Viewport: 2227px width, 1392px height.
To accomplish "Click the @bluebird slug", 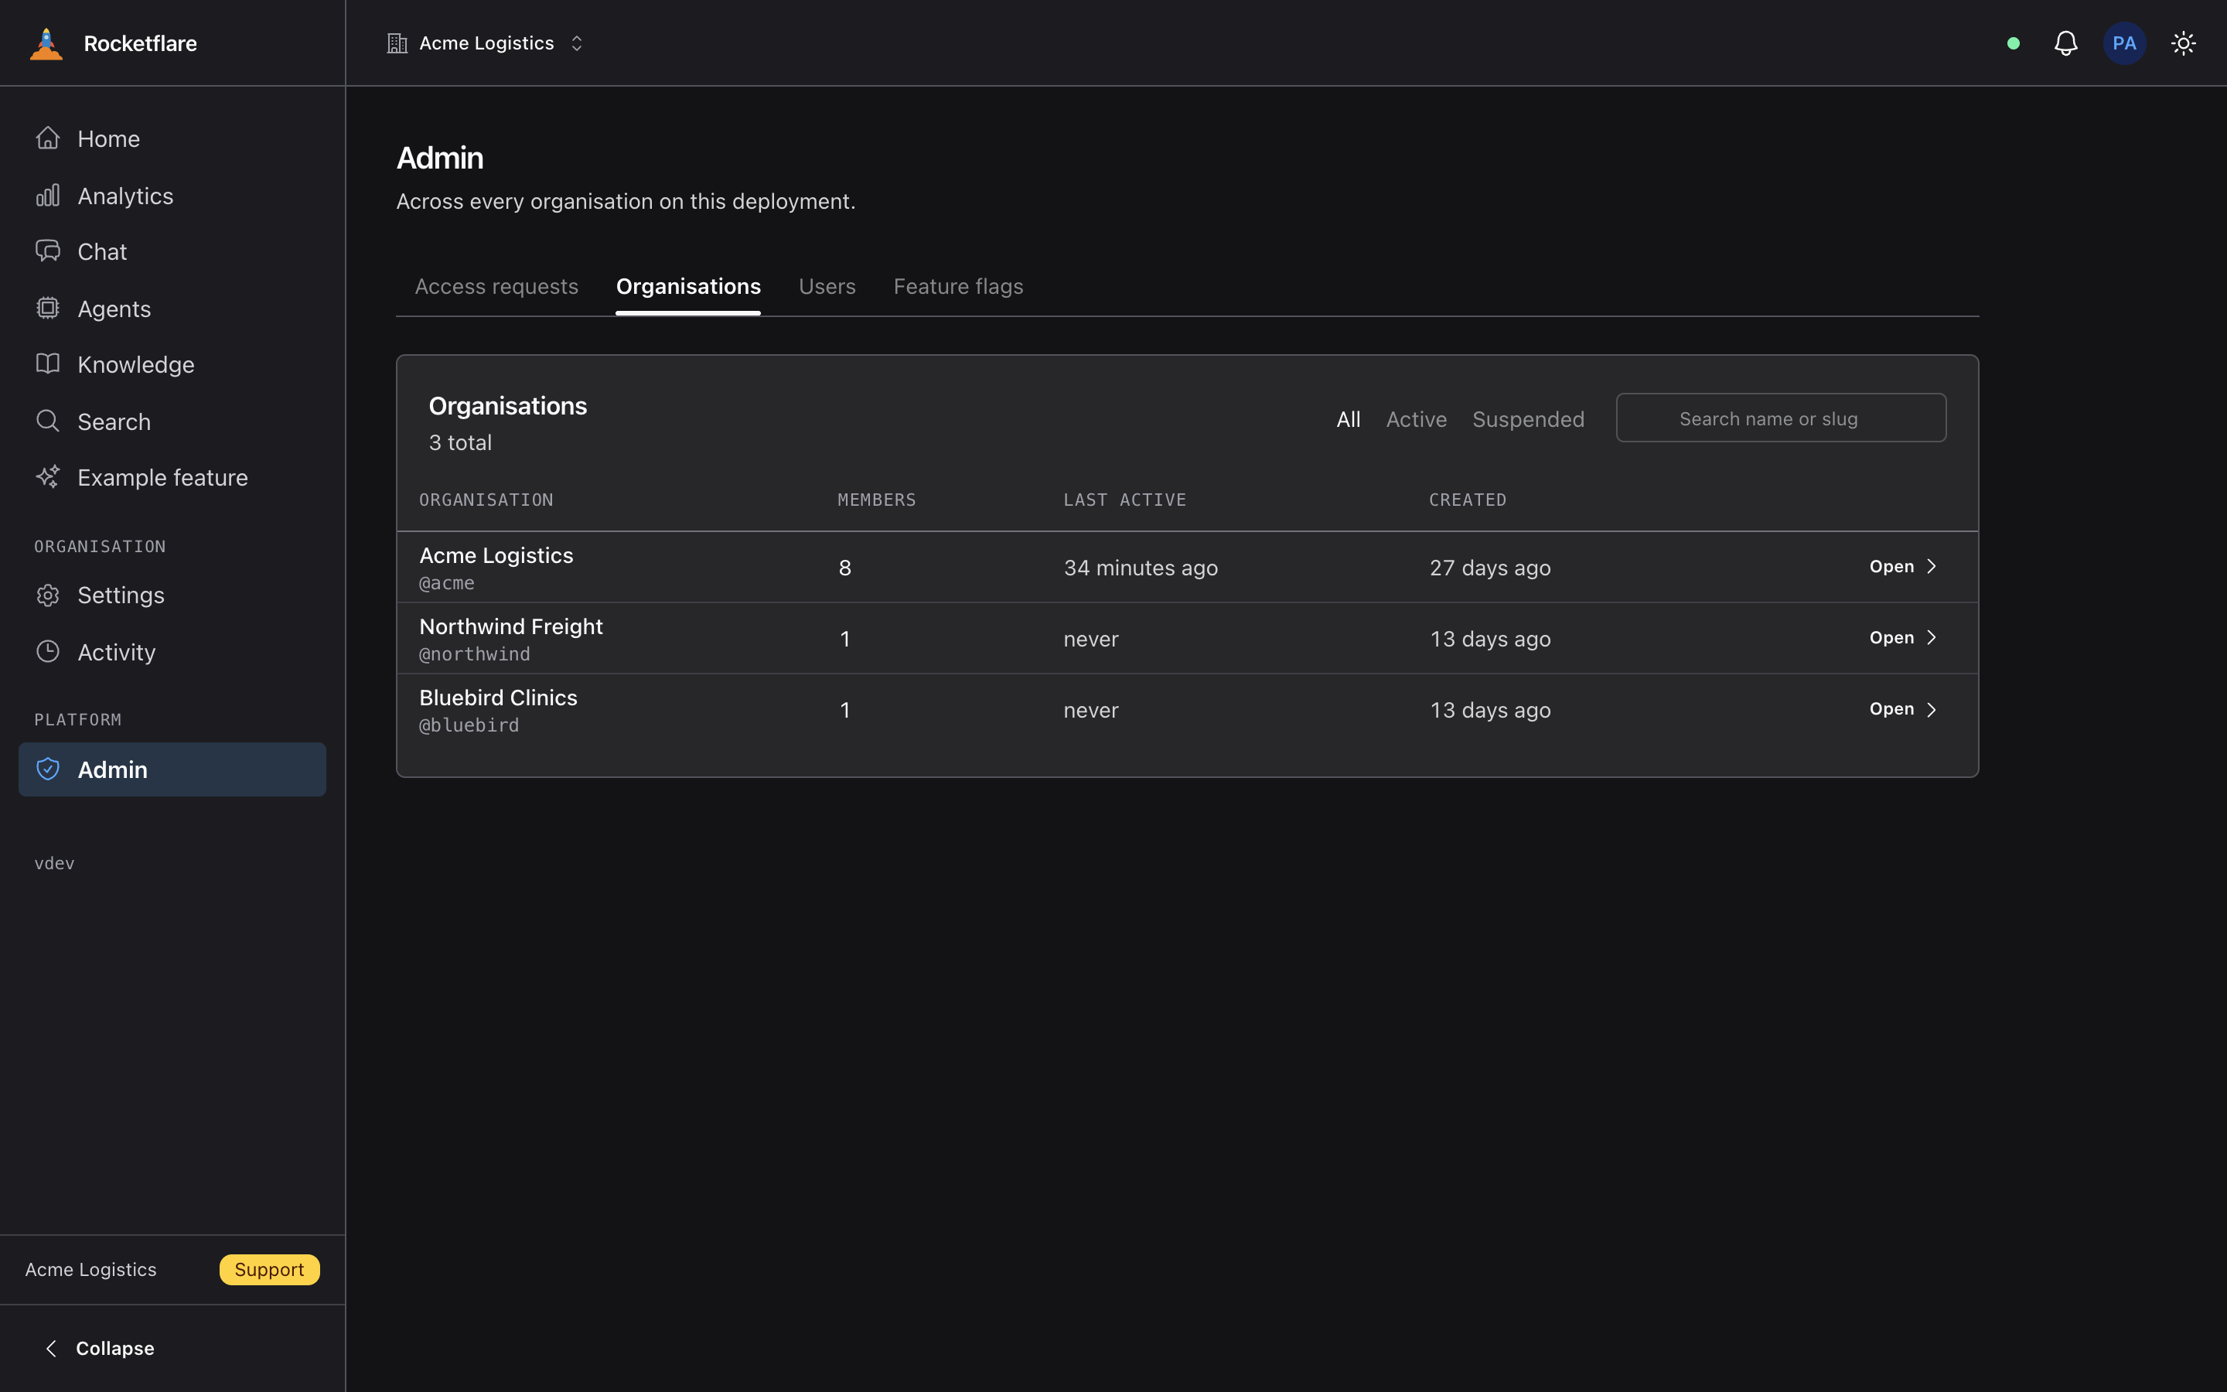I will pos(469,725).
